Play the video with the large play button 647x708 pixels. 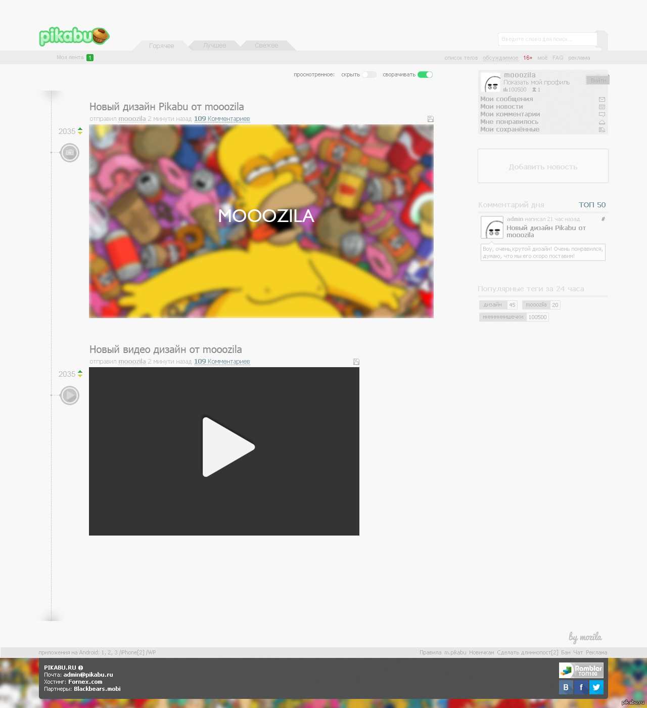(x=227, y=447)
